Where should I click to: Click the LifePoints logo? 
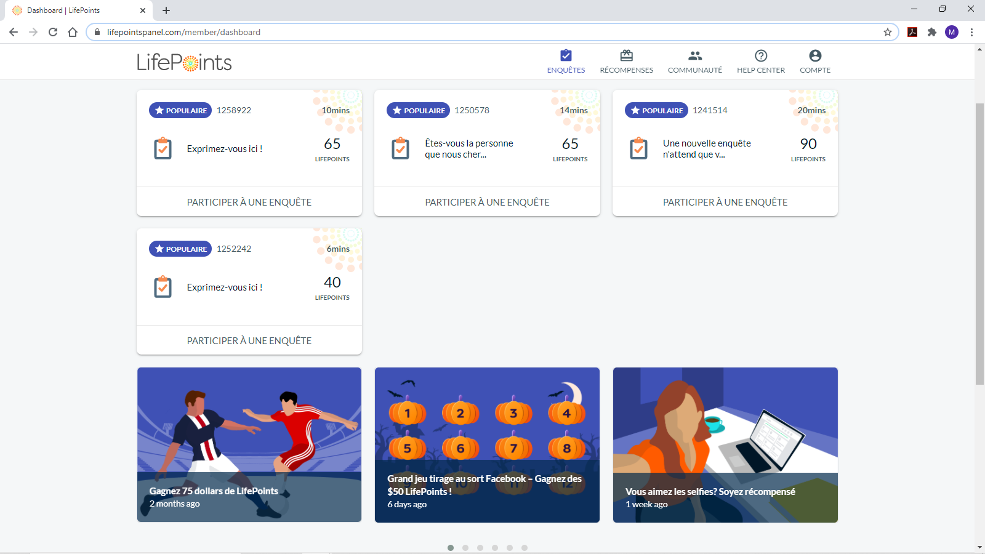click(184, 62)
